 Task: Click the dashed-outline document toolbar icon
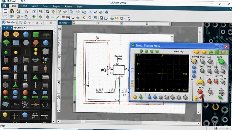[5, 16]
